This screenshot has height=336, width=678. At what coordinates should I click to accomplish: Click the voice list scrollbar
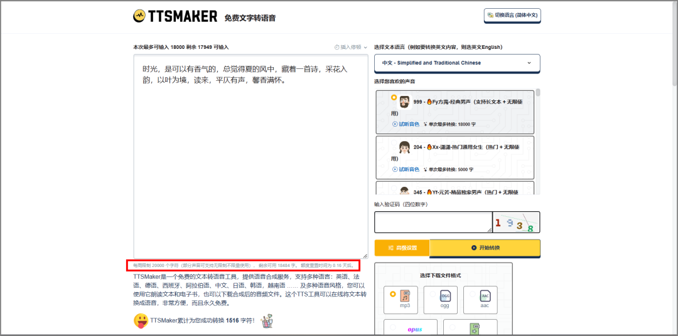coord(538,92)
